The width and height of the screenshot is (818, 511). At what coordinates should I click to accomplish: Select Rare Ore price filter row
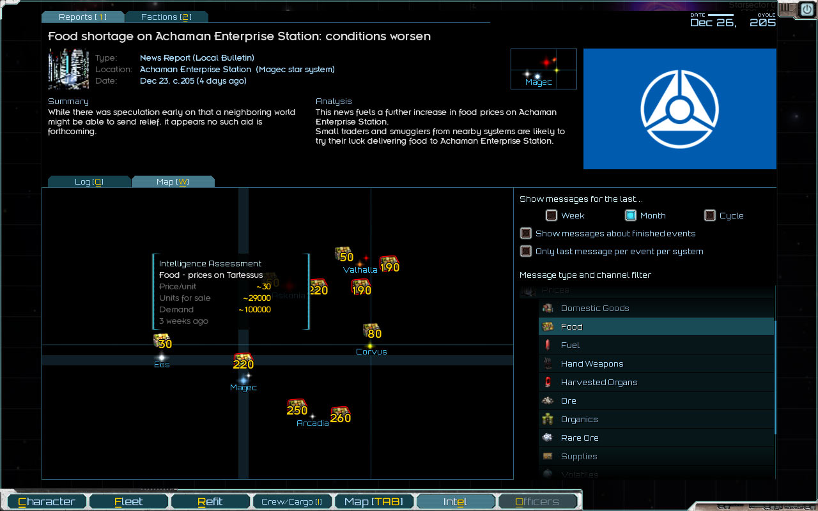coord(656,438)
